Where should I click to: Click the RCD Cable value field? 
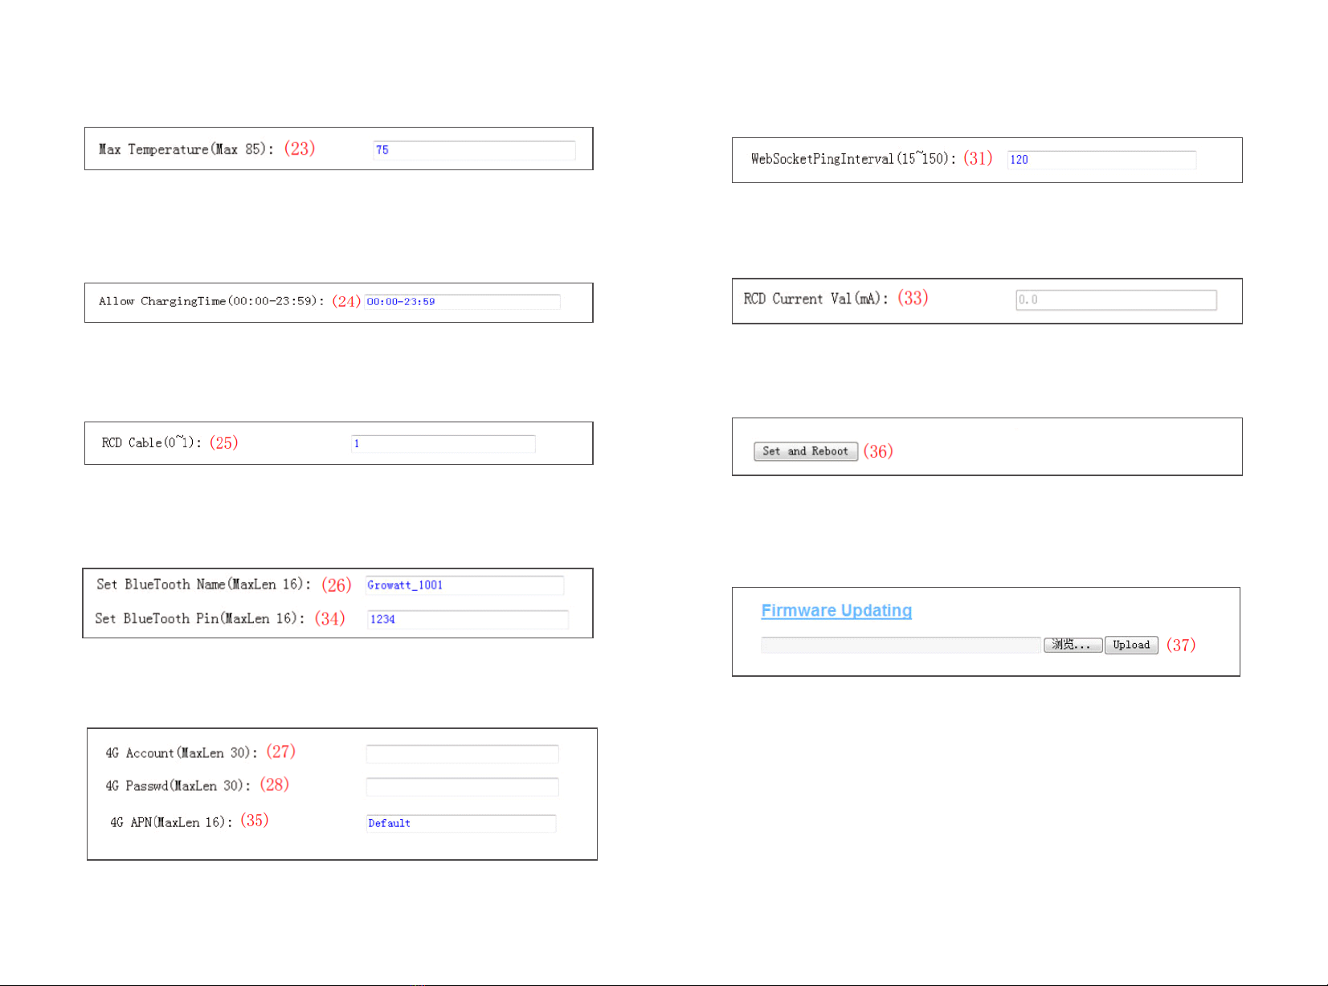coord(443,444)
